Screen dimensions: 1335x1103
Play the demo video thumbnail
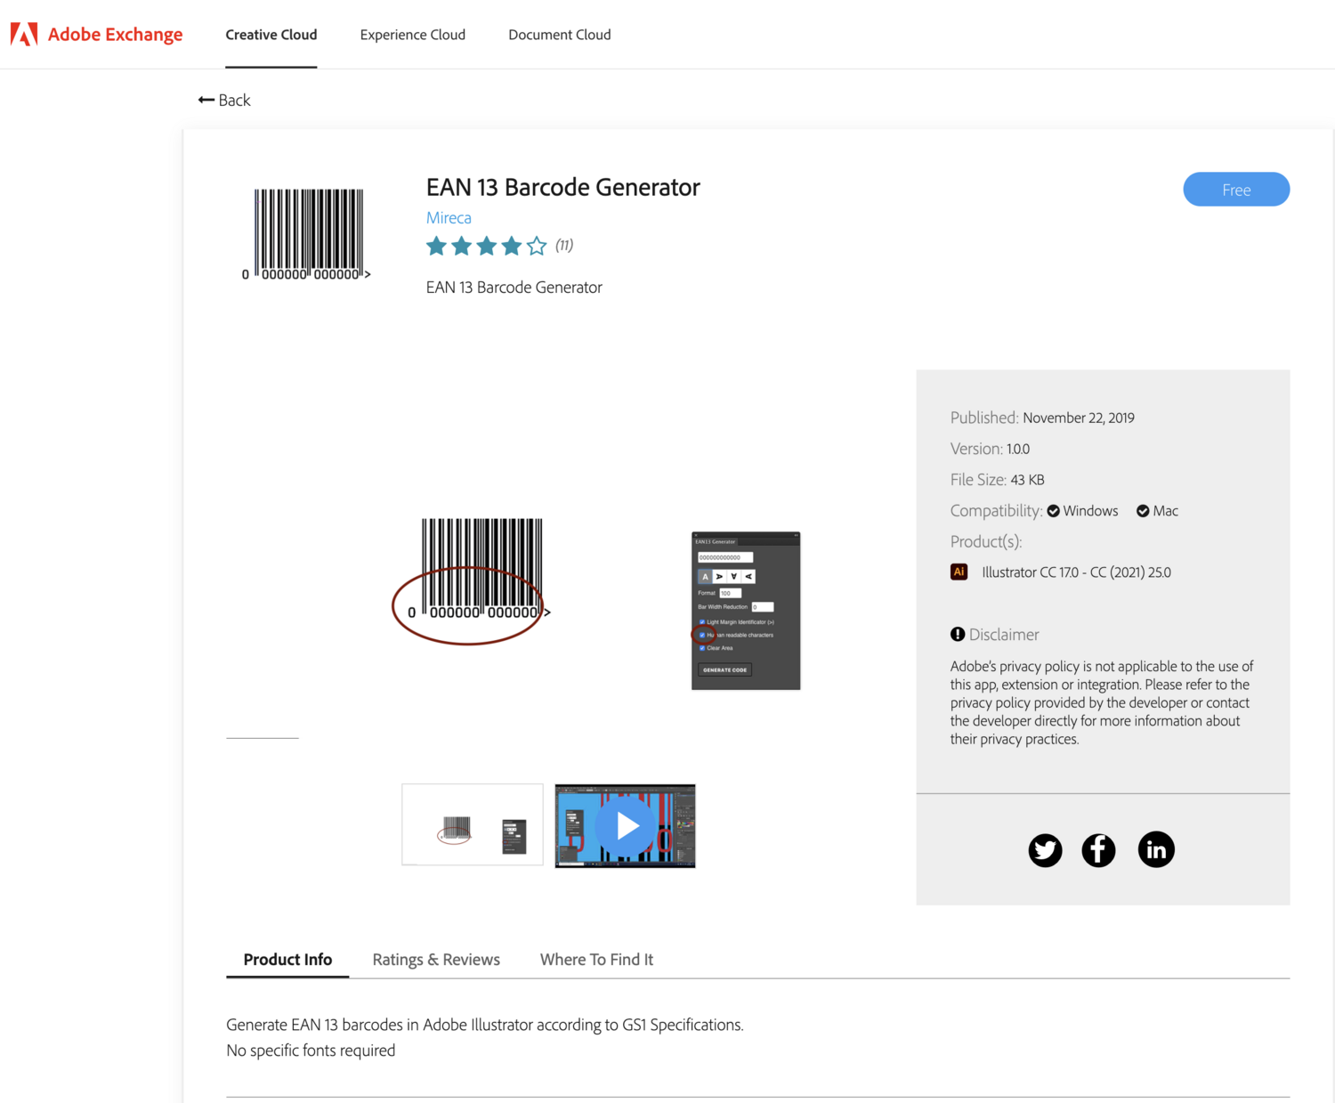click(626, 826)
